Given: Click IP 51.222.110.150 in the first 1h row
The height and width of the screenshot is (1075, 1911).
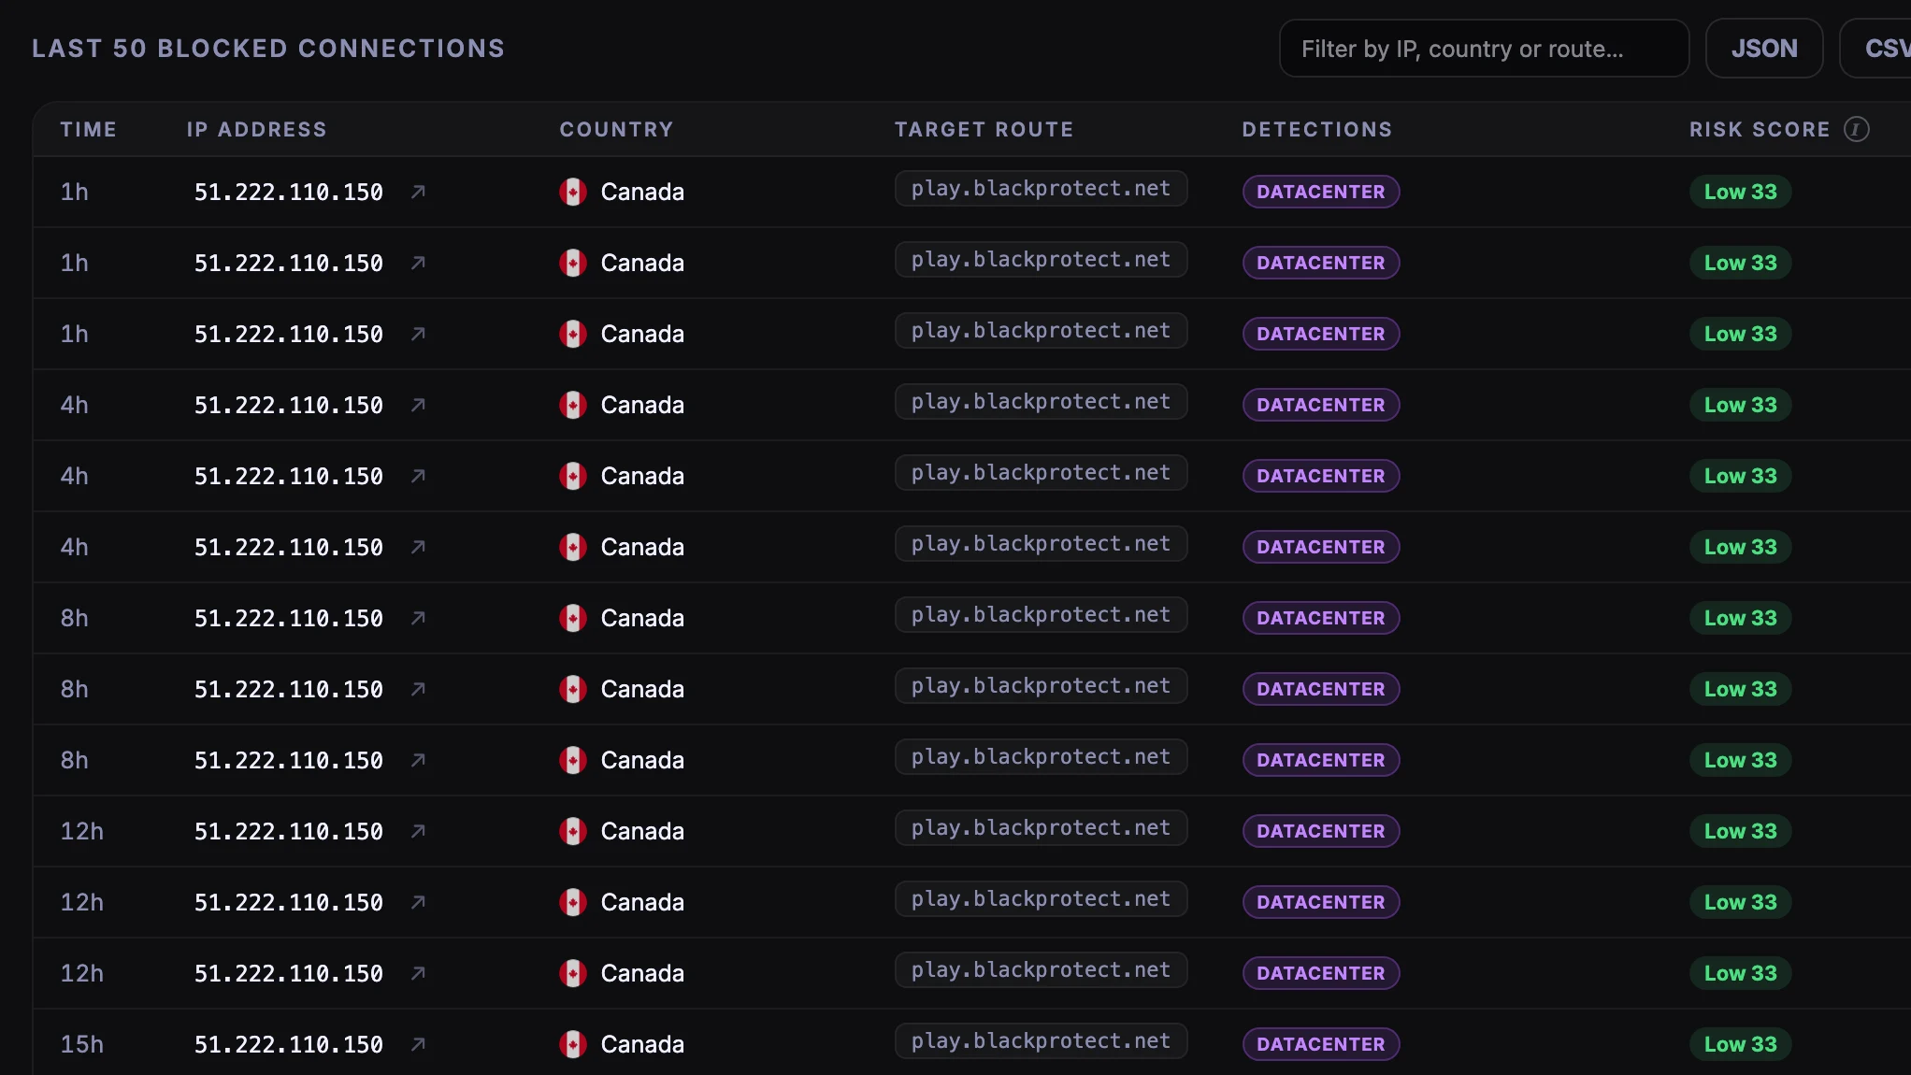Looking at the screenshot, I should (x=289, y=192).
